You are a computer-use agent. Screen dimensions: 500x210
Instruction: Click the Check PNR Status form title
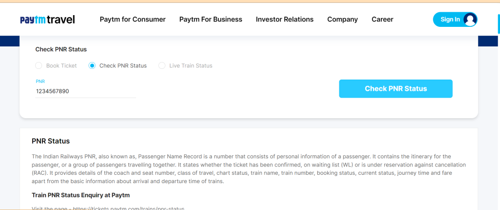(61, 49)
